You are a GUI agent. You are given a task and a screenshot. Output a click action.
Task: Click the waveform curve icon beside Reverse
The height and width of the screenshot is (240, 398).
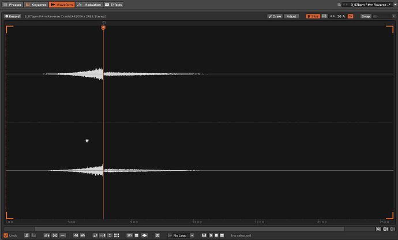point(102,235)
